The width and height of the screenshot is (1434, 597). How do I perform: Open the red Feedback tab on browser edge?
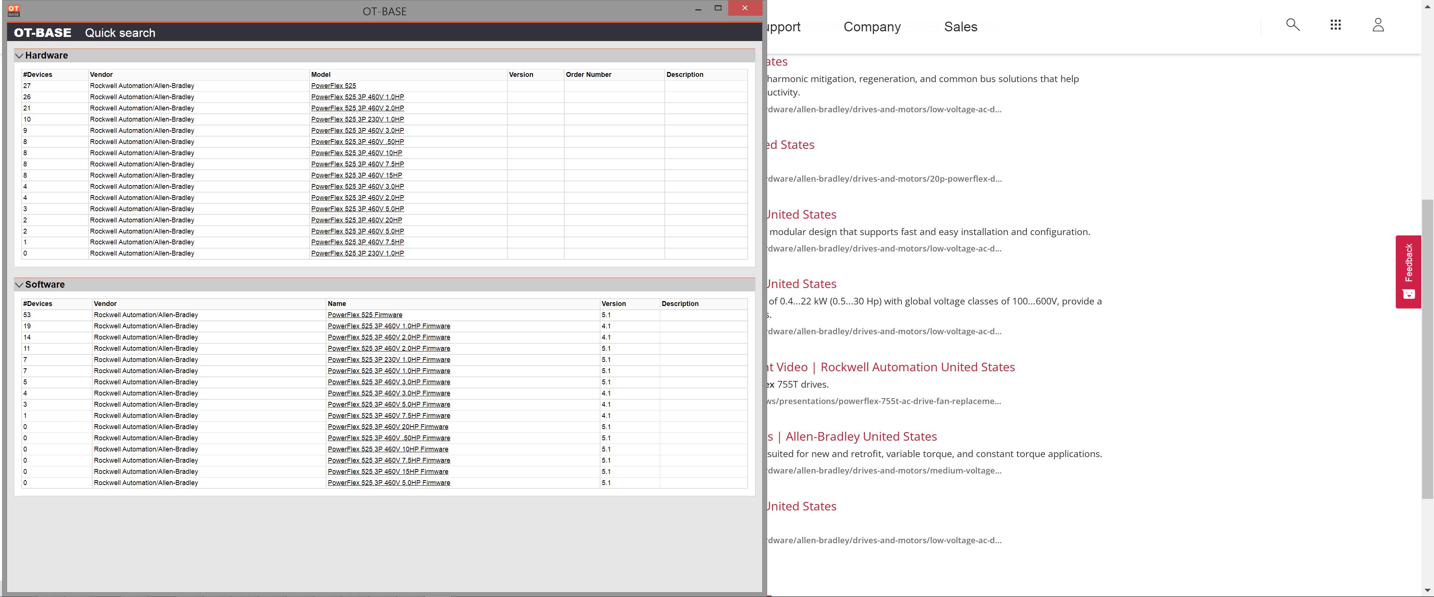pos(1408,272)
